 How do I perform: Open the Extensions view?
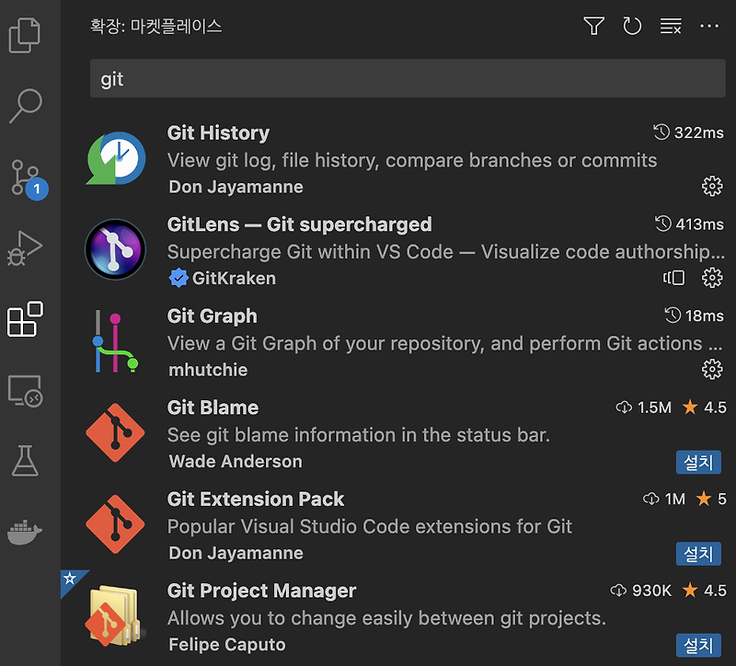pyautogui.click(x=25, y=319)
